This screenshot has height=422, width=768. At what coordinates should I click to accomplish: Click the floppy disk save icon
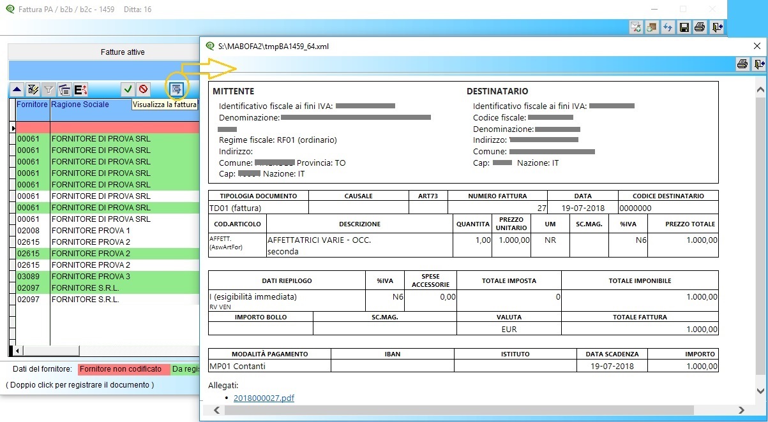684,27
